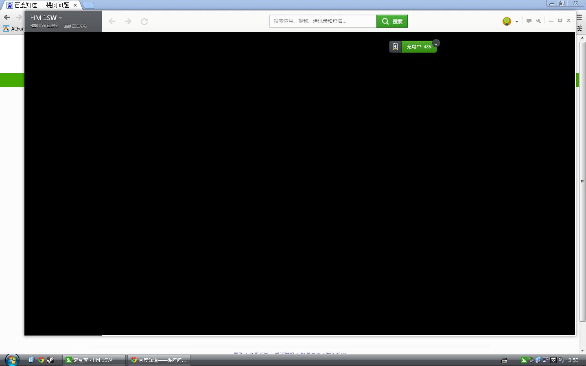This screenshot has width=586, height=366.
Task: Open the Chrome hamburger menu
Action: pyautogui.click(x=580, y=17)
